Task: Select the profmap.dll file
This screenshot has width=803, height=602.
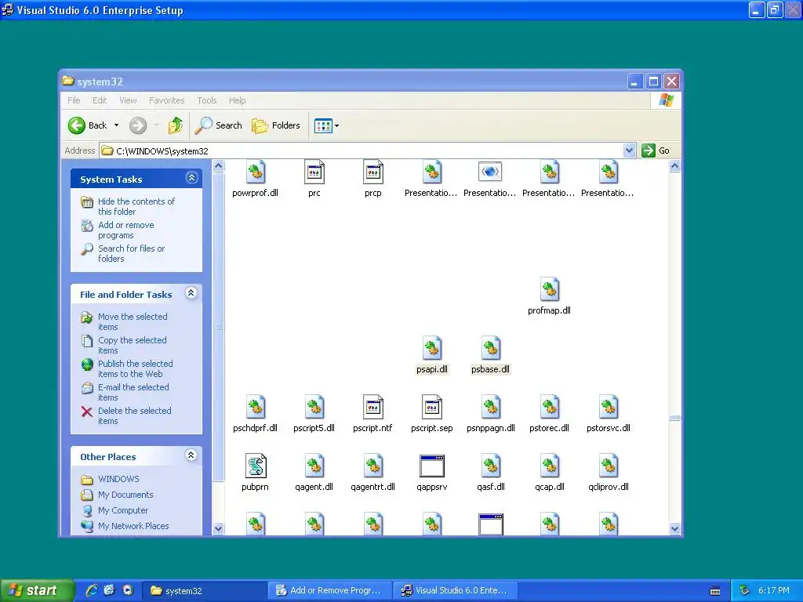Action: [550, 296]
